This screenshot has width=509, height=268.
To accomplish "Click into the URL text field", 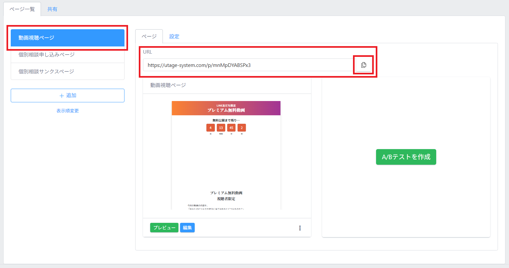I will [x=248, y=65].
